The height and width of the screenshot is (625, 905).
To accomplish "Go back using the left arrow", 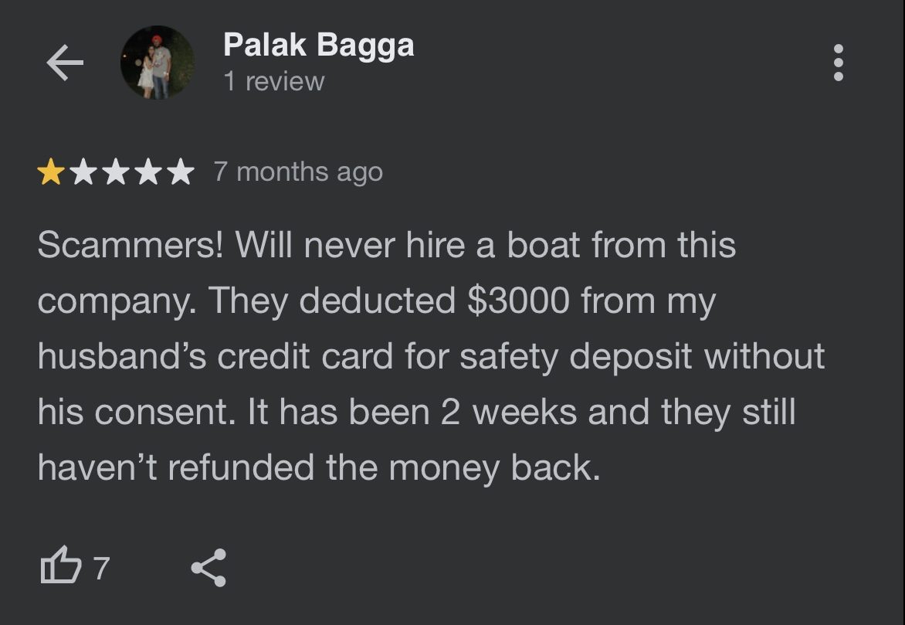I will click(x=65, y=63).
